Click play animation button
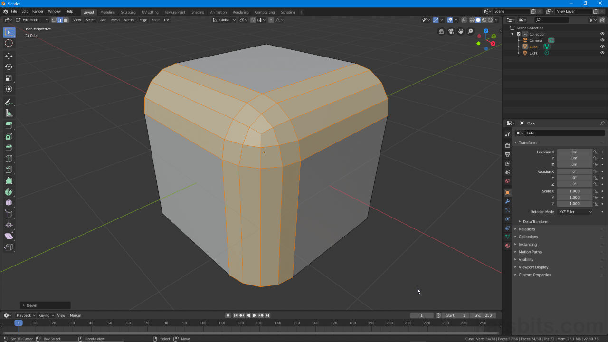Screen dimensions: 608x342 point(255,315)
